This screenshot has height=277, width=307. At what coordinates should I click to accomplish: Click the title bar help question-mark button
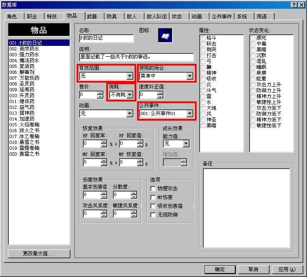(x=294, y=5)
